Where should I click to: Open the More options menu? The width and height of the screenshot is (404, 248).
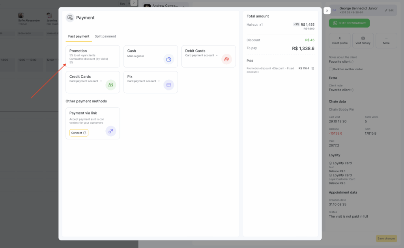(x=386, y=40)
